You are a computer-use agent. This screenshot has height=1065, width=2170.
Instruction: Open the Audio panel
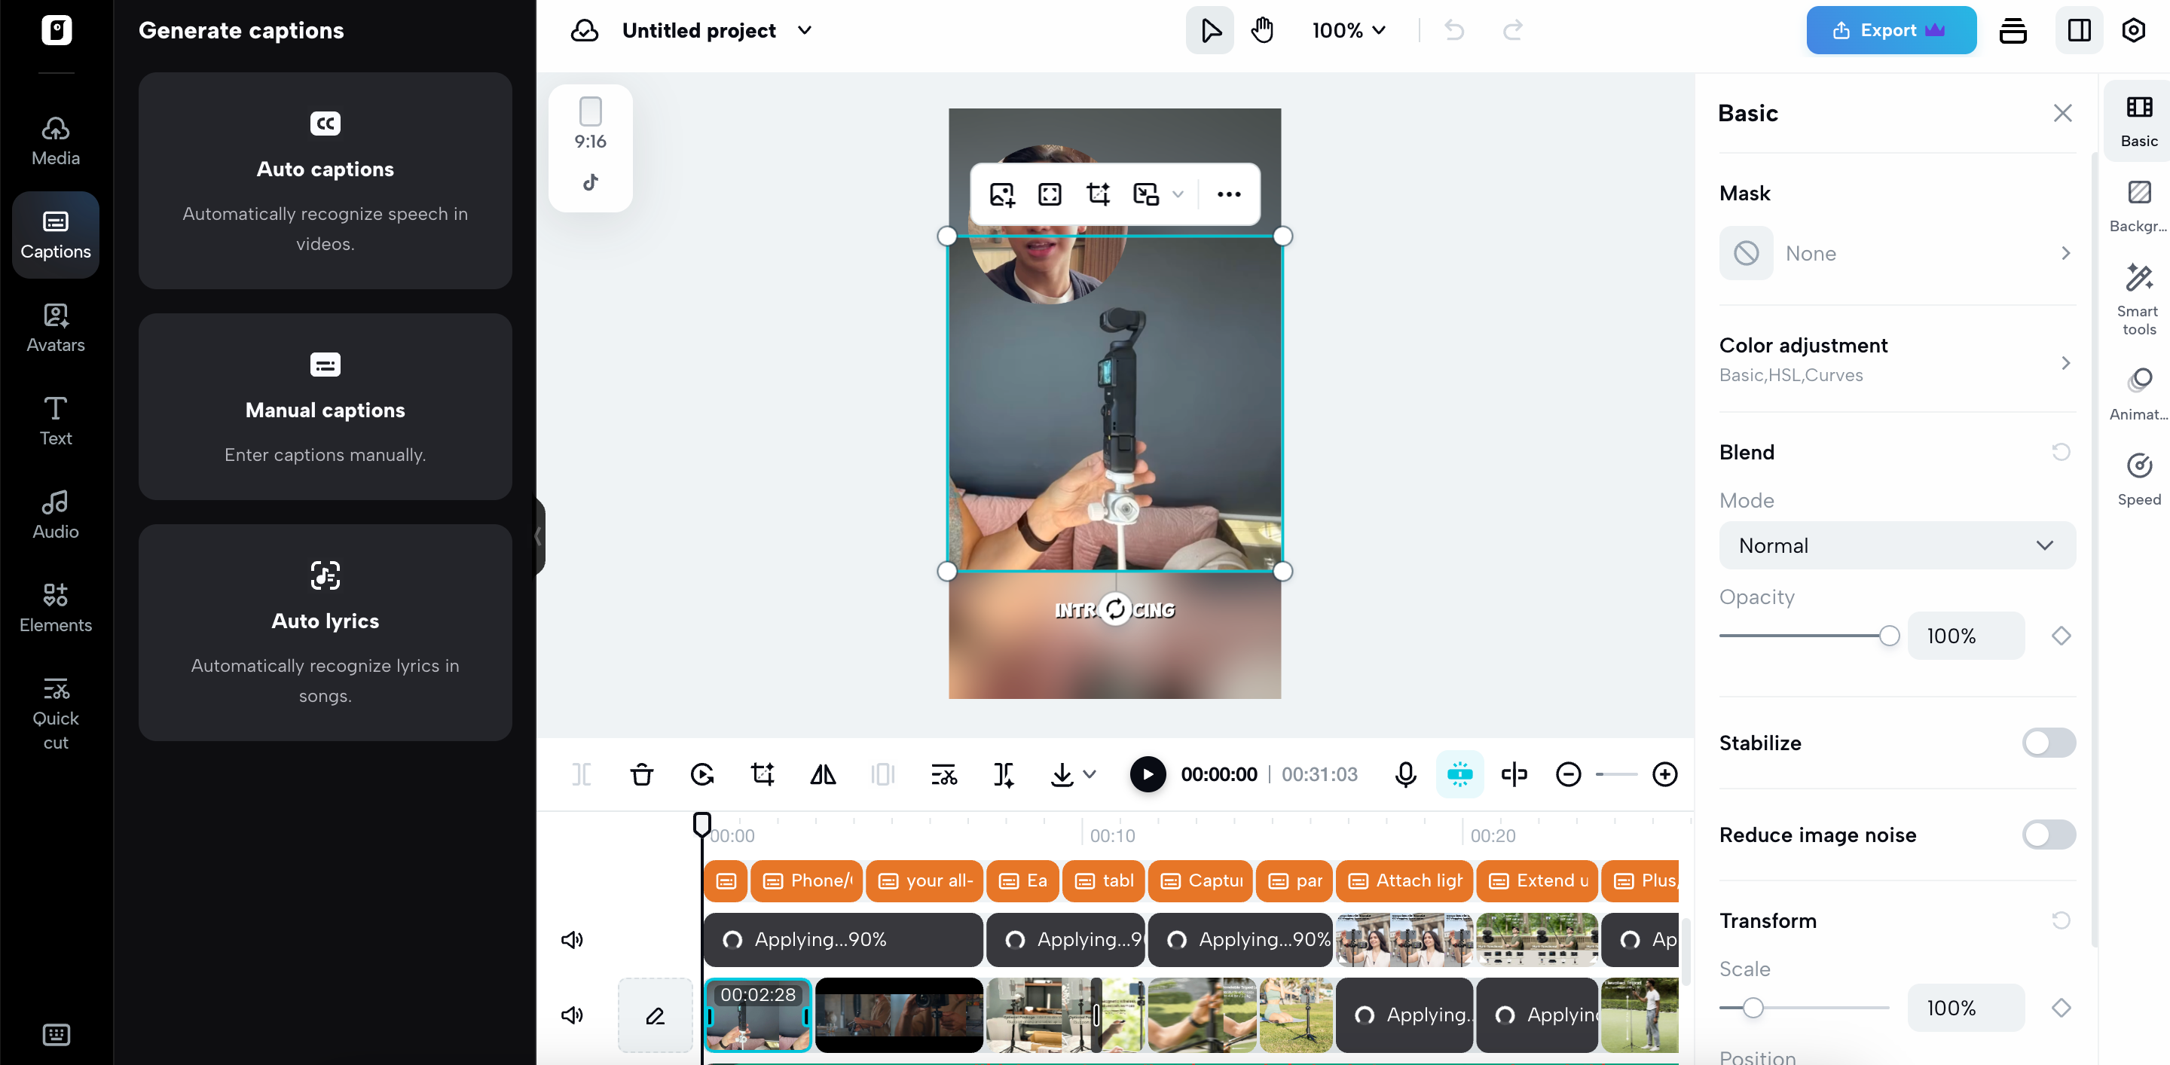tap(55, 514)
